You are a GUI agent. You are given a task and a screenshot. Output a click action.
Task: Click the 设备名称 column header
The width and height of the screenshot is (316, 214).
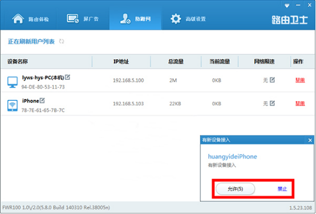coord(18,61)
